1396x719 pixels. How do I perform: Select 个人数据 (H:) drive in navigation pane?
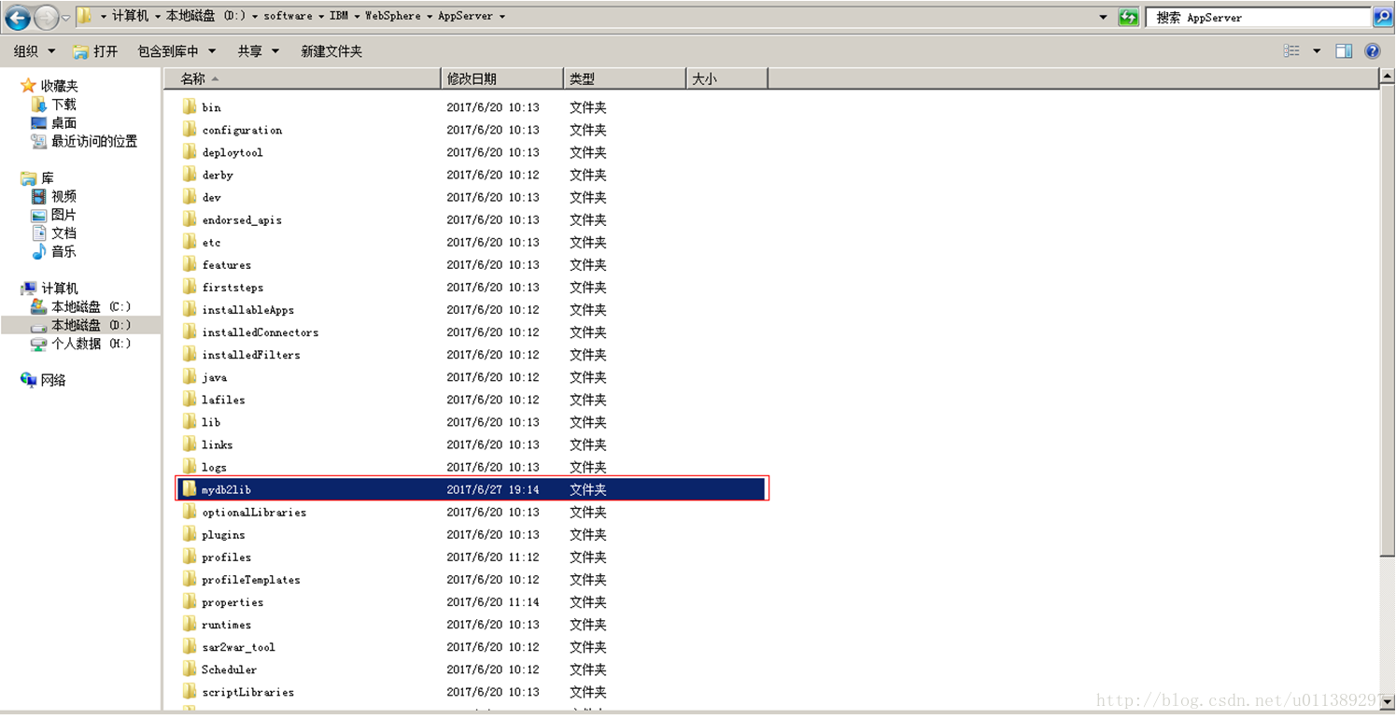(x=91, y=344)
